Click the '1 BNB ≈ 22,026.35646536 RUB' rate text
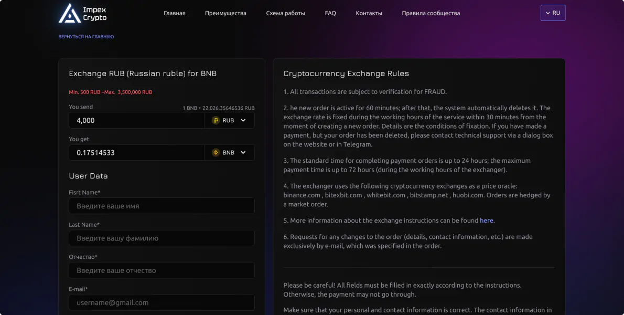624x315 pixels. (219, 108)
